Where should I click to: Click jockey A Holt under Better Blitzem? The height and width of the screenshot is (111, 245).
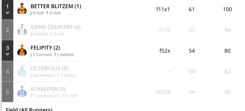[38, 13]
